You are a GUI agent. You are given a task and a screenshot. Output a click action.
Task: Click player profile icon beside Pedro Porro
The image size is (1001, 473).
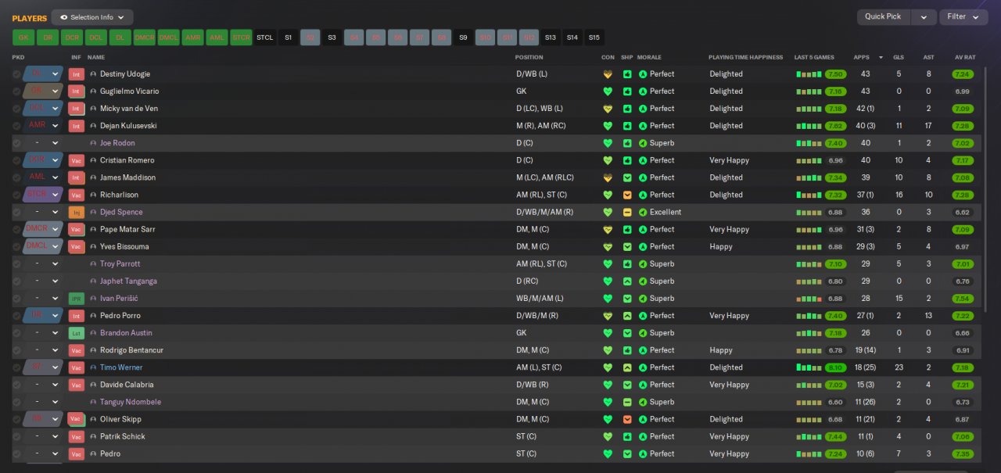click(x=93, y=316)
